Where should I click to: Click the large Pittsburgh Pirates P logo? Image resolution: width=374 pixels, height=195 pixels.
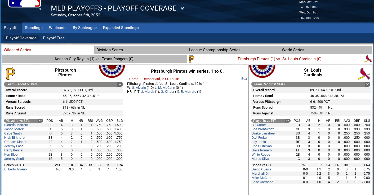click(x=10, y=73)
